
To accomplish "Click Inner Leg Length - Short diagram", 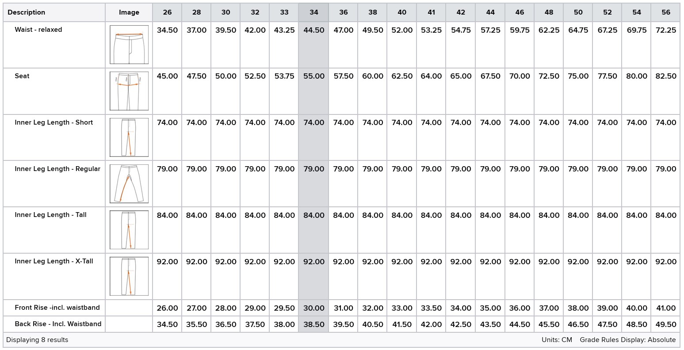I will click(129, 137).
